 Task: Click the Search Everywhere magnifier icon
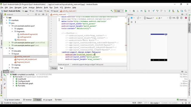[x=185, y=11]
